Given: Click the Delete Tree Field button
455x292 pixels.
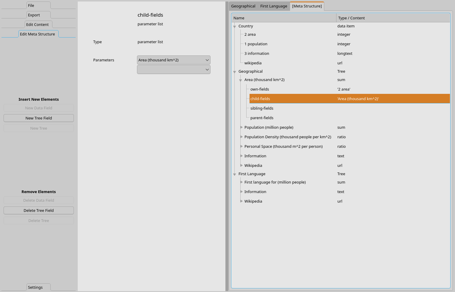Looking at the screenshot, I should pos(39,210).
